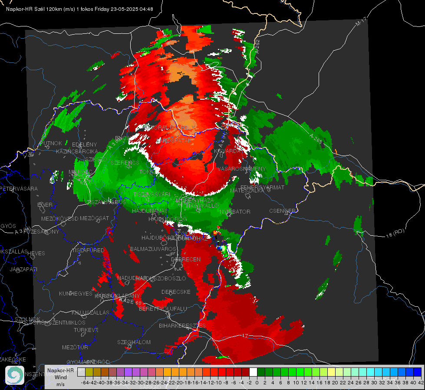Viewport: 425px width, 390px height.
Task: Click the deep blue swatch between 40 and 42
Action: coord(418,372)
